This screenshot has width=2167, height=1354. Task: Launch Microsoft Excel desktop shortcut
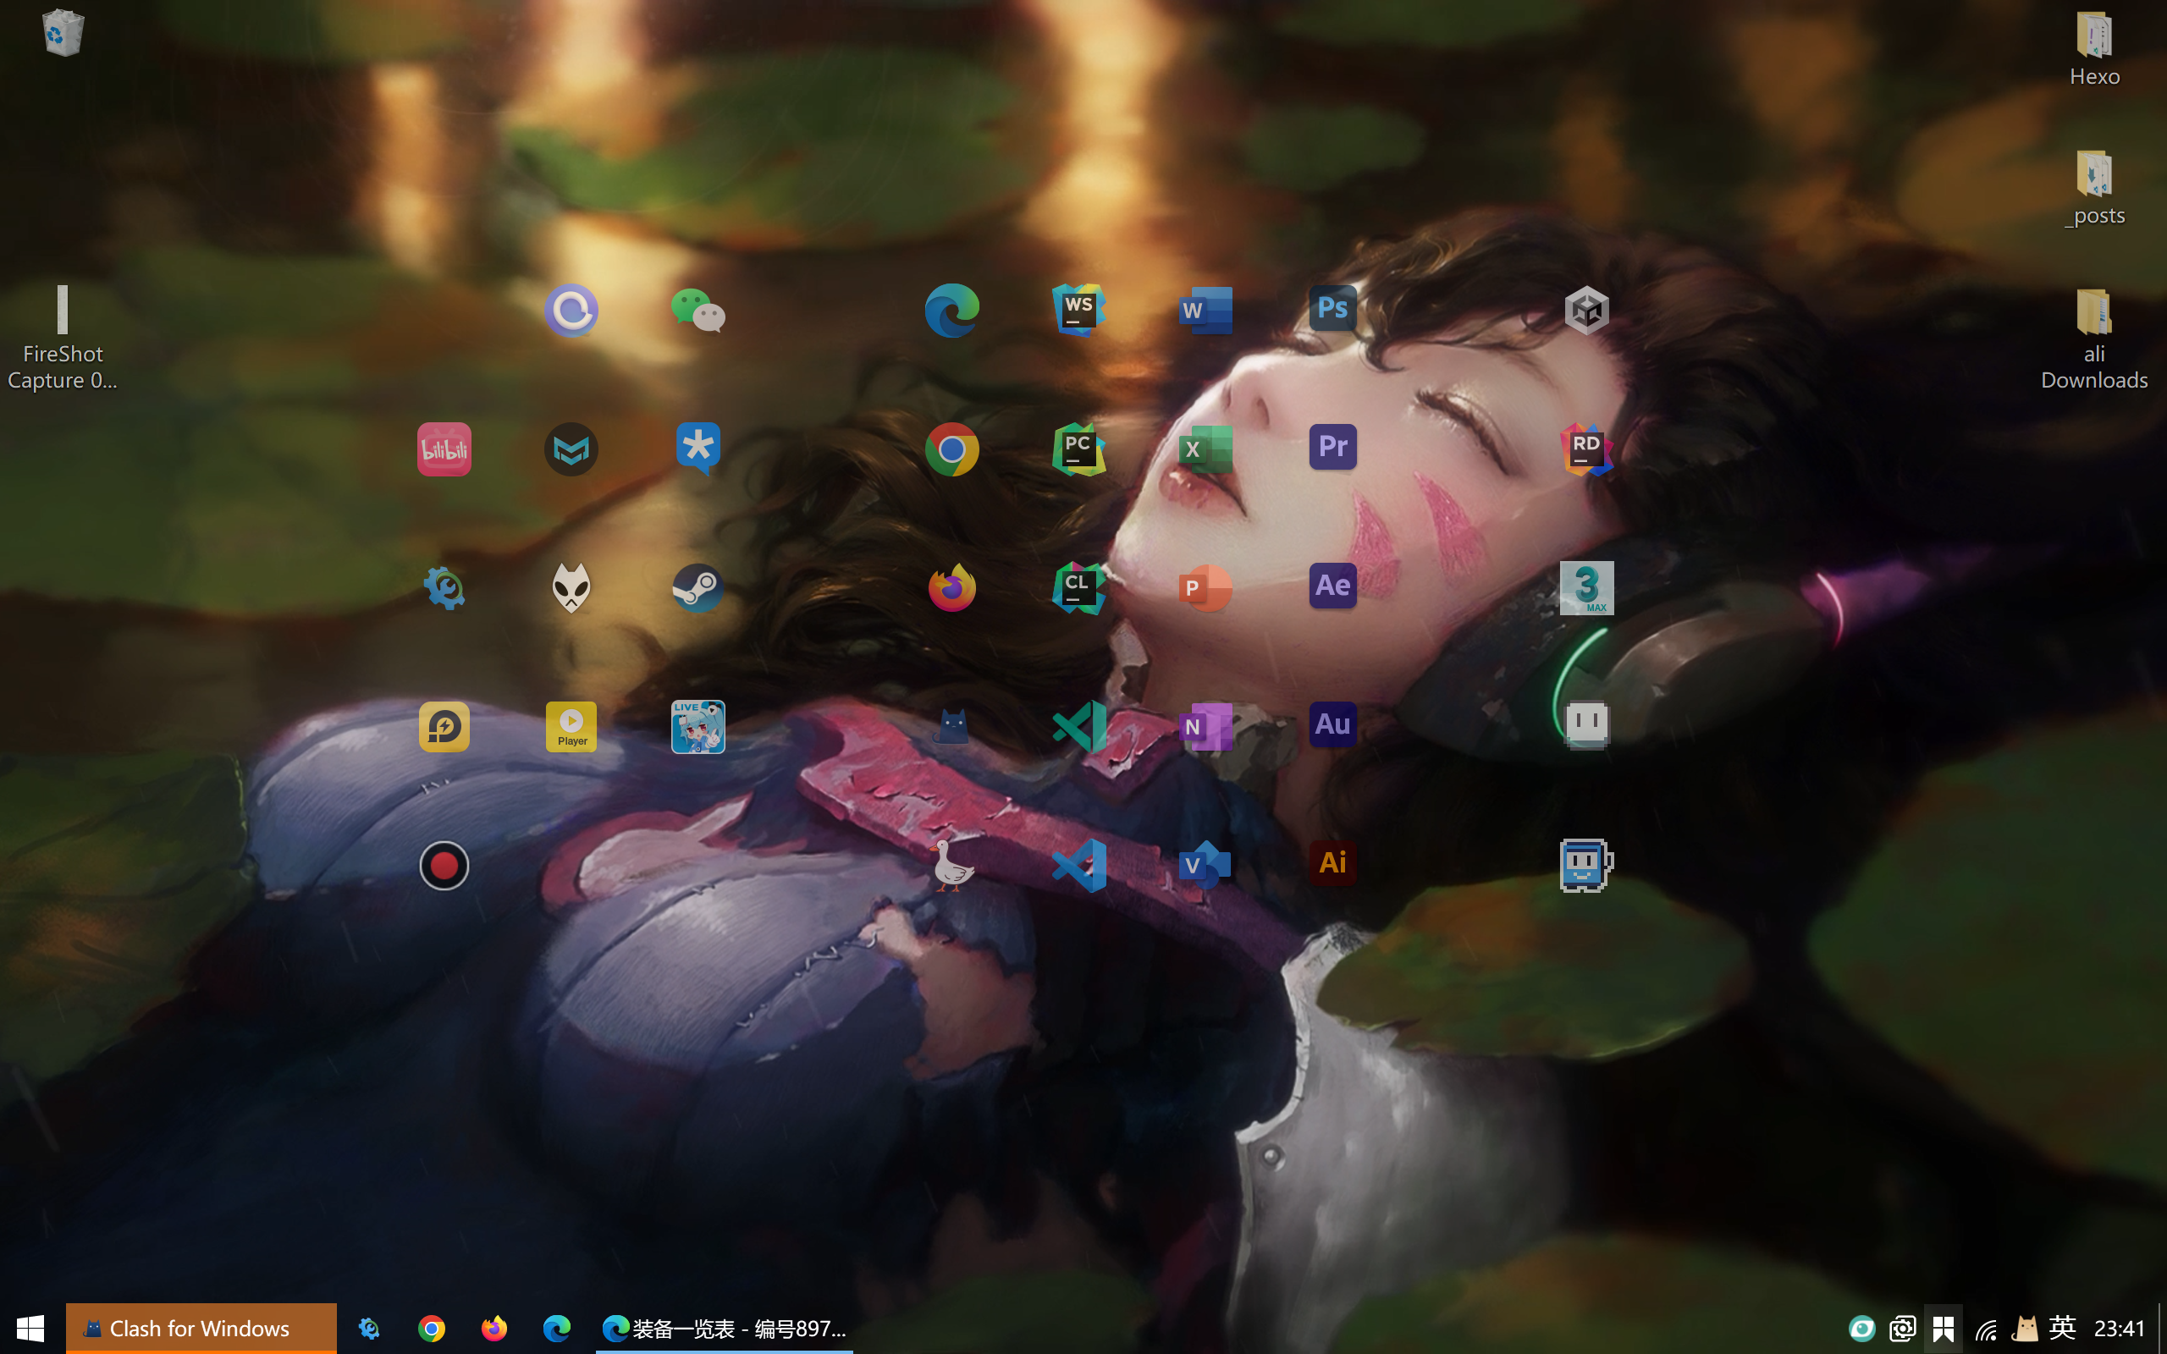pos(1206,449)
